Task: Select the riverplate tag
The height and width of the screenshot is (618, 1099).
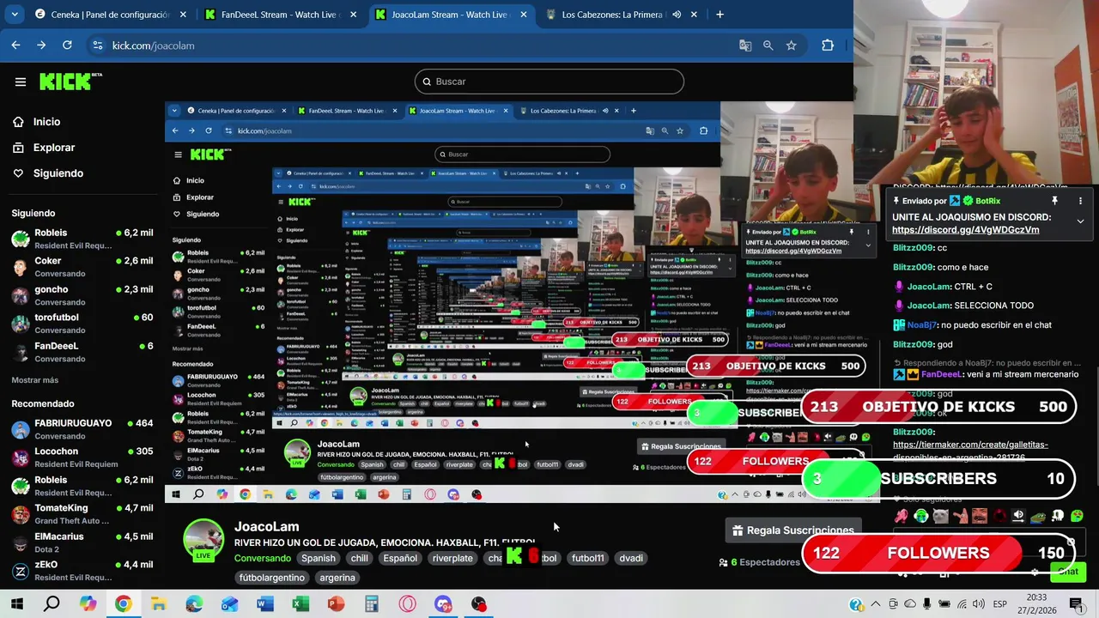Action: [452, 558]
